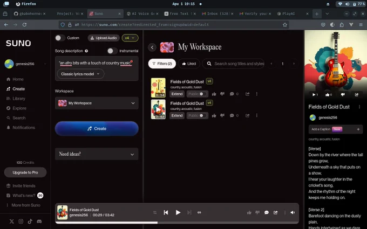The width and height of the screenshot is (367, 229).
Task: Click the blue Create button
Action: (97, 129)
